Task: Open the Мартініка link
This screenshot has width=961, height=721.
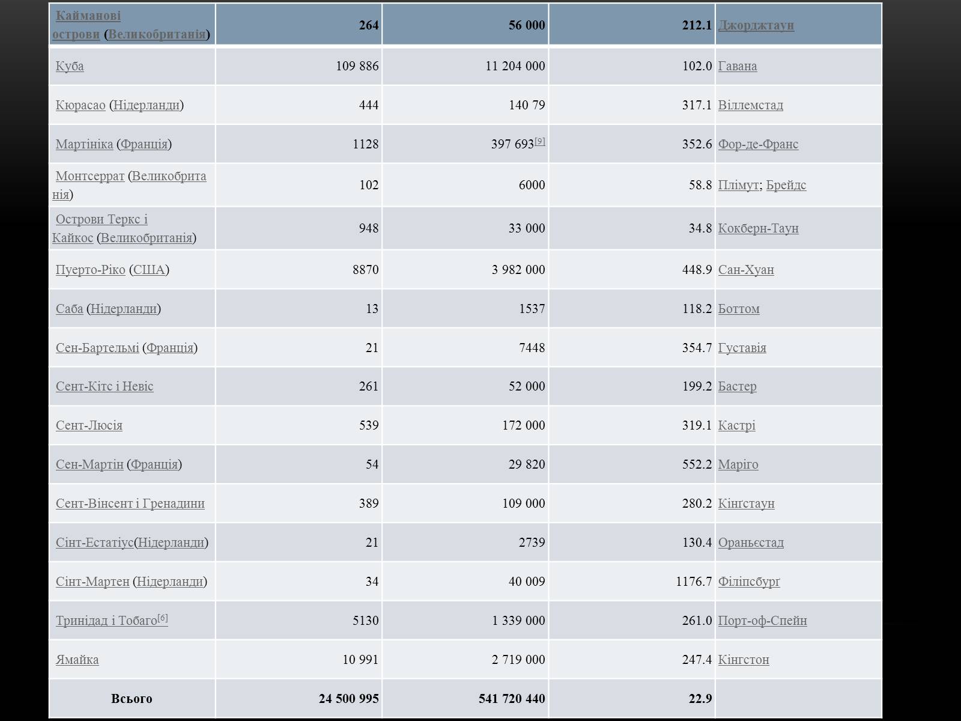Action: click(x=84, y=144)
